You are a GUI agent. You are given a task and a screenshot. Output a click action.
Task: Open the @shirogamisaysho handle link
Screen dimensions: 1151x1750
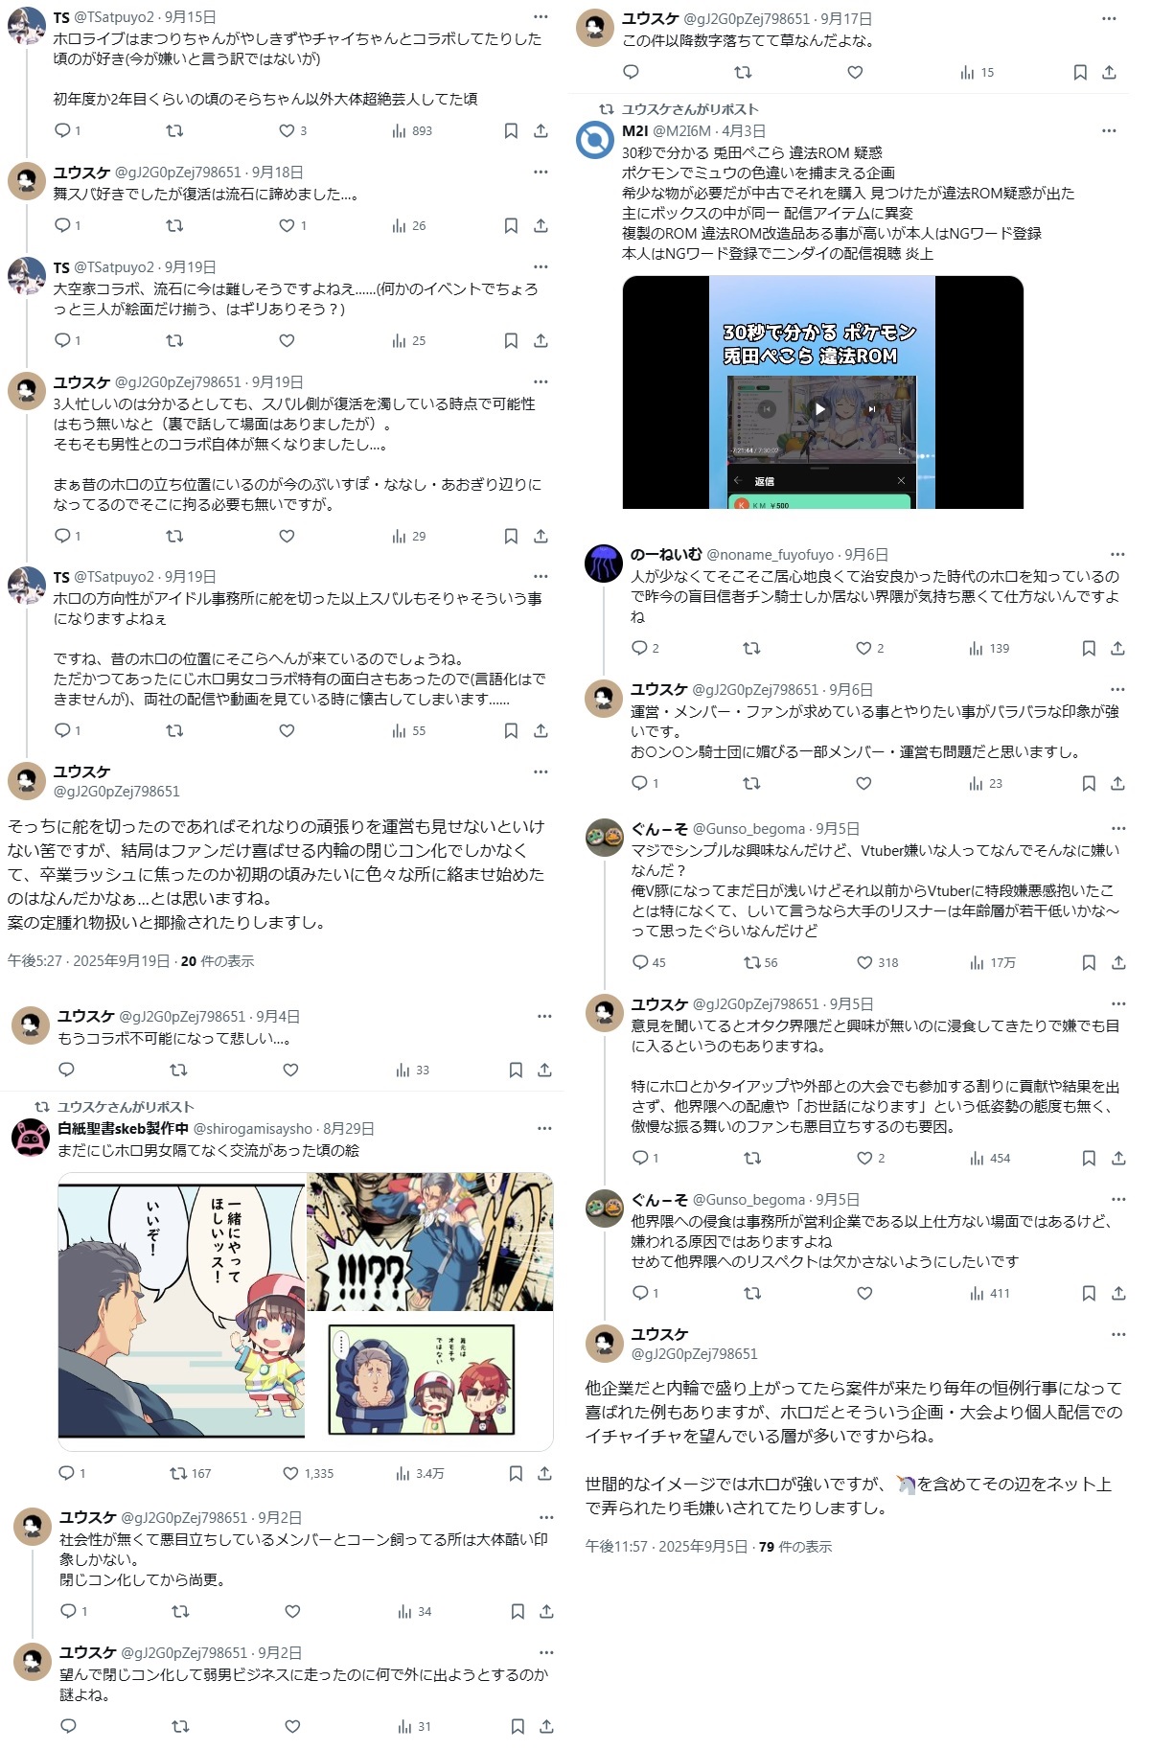point(253,1128)
